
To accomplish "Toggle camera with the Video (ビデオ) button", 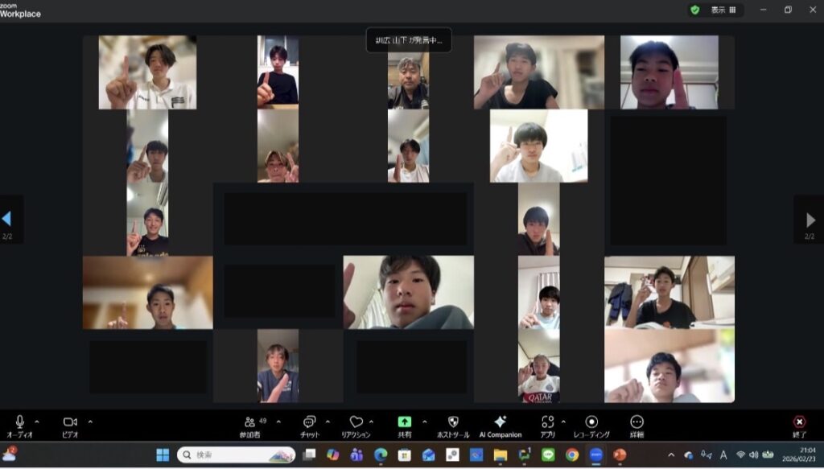I will pos(70,422).
